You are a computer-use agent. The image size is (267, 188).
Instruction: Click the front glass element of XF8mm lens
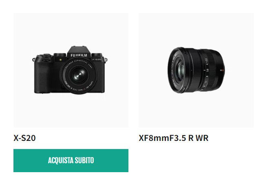point(180,69)
